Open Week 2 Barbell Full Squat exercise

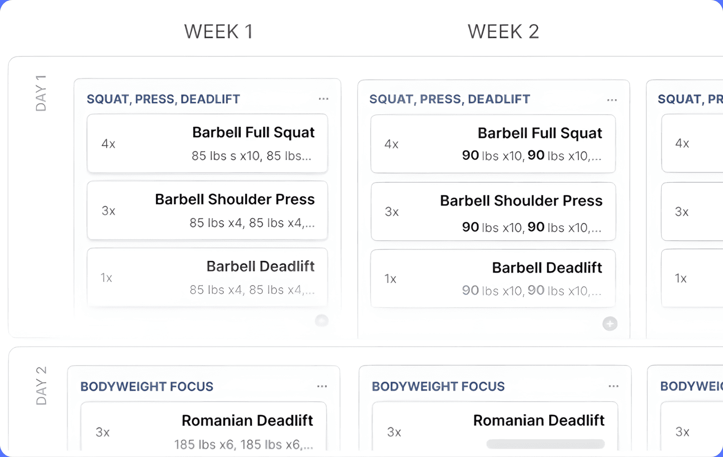click(493, 144)
